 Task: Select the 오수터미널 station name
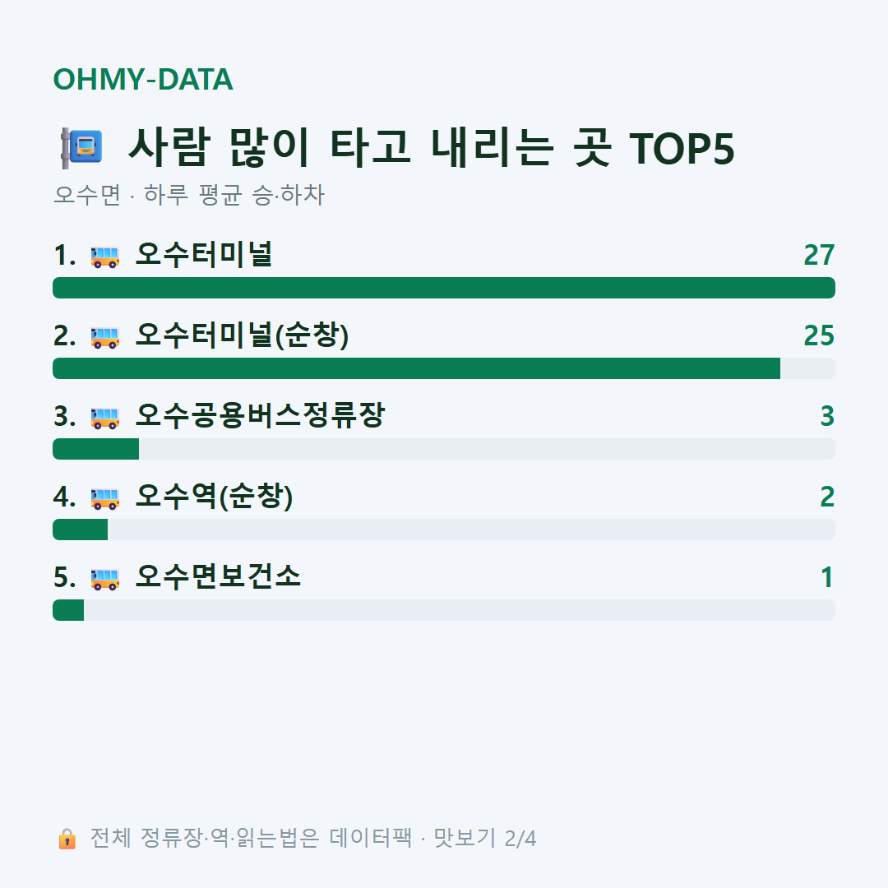(x=204, y=255)
